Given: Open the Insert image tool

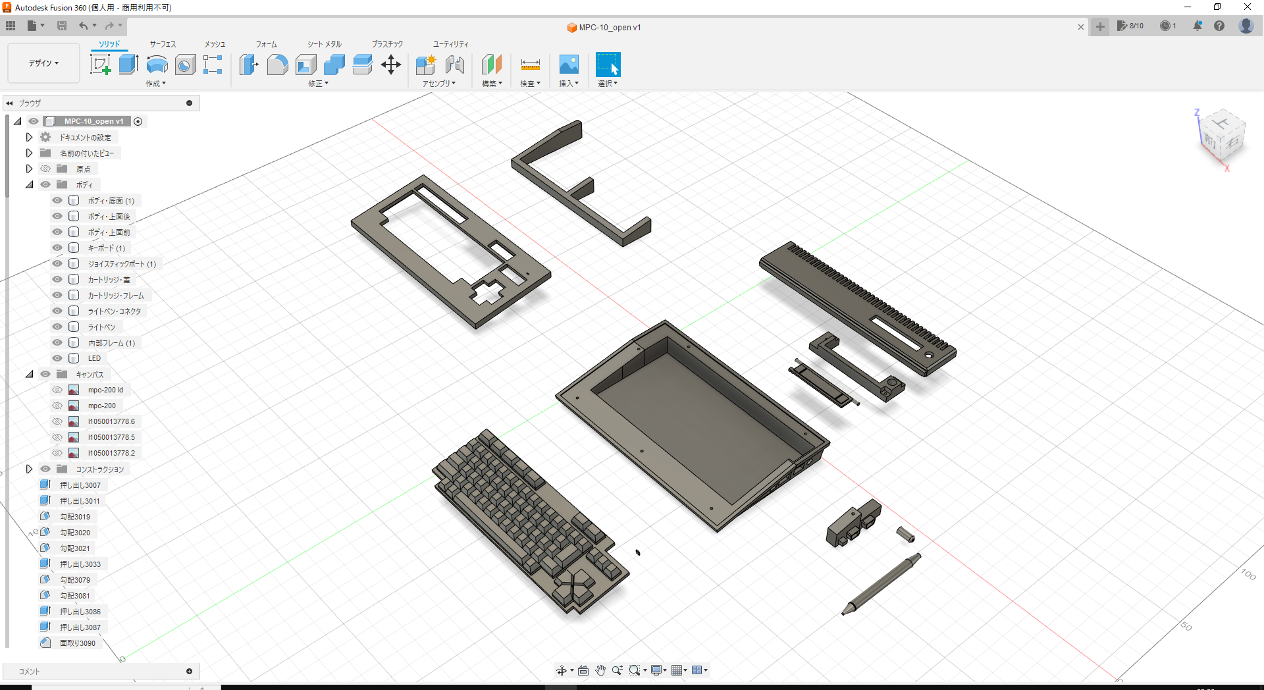Looking at the screenshot, I should tap(569, 65).
